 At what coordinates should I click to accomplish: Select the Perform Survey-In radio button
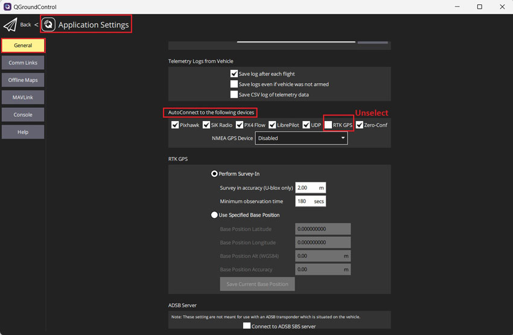(x=215, y=174)
